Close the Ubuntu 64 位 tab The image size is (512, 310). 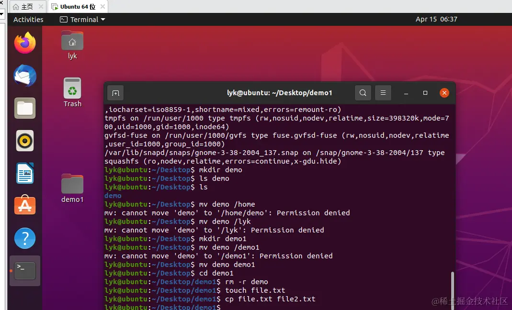[x=102, y=7]
